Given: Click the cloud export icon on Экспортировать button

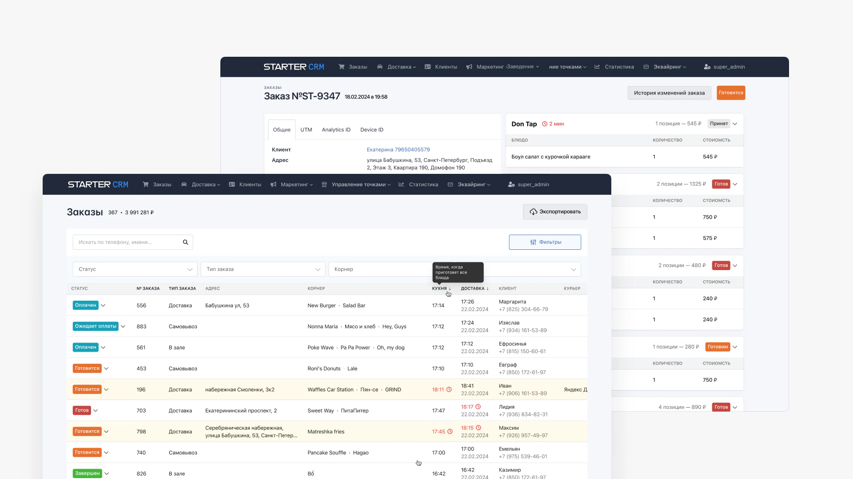Looking at the screenshot, I should click(x=533, y=212).
